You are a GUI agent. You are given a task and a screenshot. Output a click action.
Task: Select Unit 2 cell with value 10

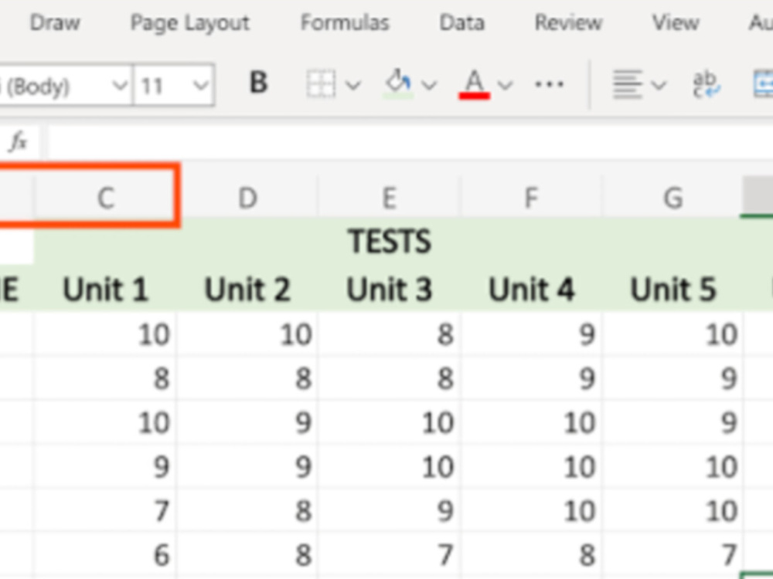coord(247,334)
